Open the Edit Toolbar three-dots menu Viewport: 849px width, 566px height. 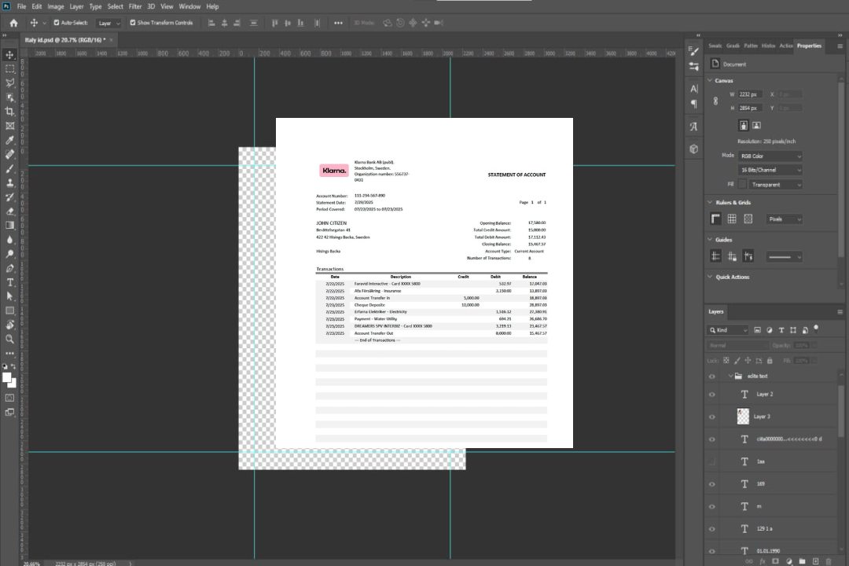point(9,353)
